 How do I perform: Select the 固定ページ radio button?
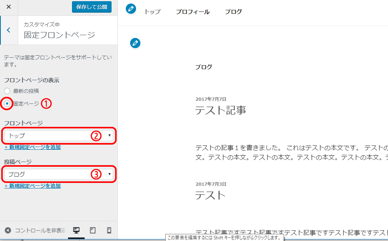pyautogui.click(x=7, y=104)
